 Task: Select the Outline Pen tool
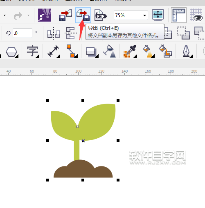tap(187, 51)
